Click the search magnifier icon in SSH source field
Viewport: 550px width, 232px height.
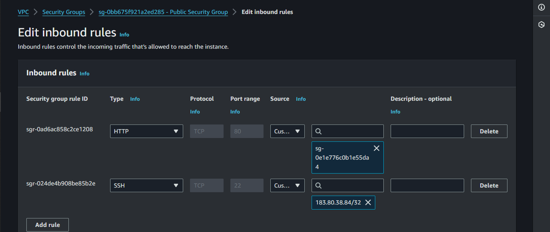pos(319,185)
